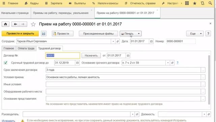
Task: Open the ellipsis chooser for Условия приема
Action: (x=203, y=77)
